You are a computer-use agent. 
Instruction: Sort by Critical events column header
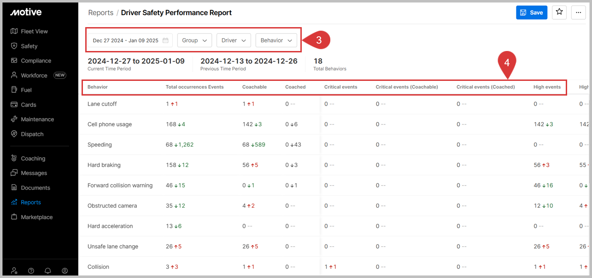click(340, 87)
